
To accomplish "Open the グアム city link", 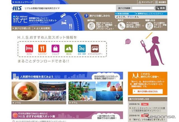I will pos(96,103).
